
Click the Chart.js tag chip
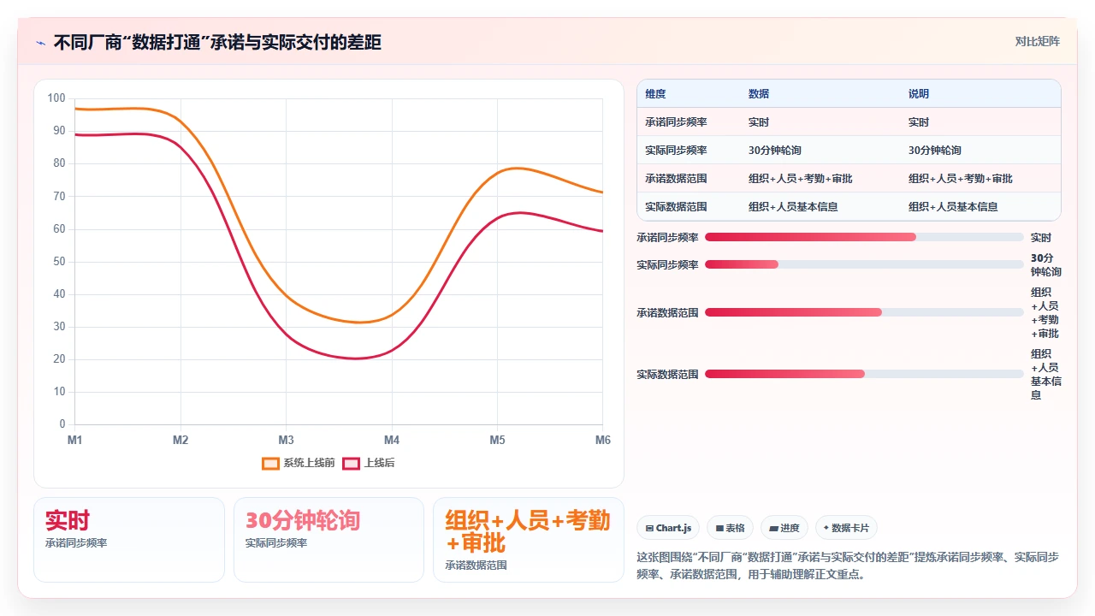668,528
